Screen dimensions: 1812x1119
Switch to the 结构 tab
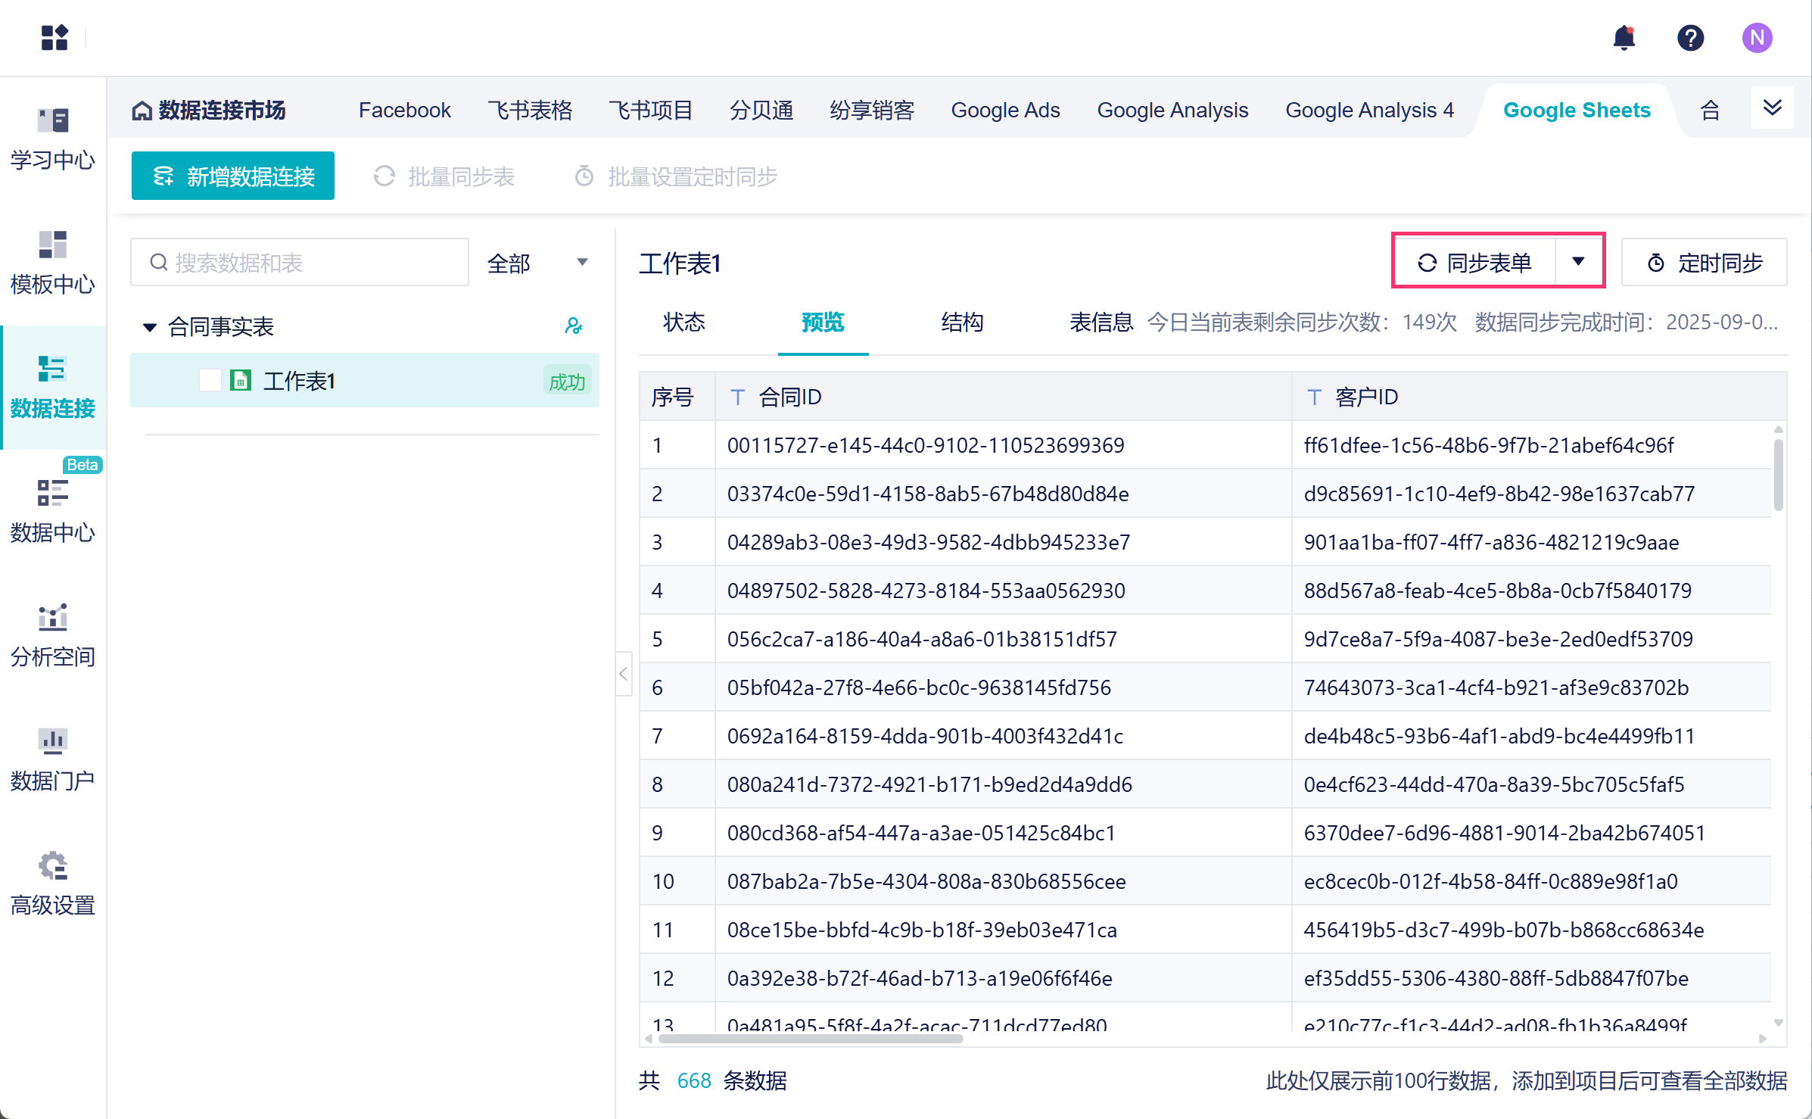[961, 323]
